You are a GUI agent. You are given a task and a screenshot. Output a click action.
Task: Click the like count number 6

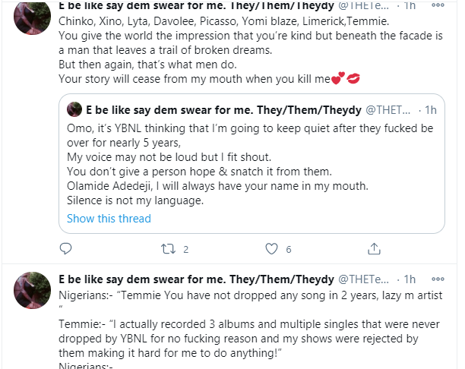(289, 249)
